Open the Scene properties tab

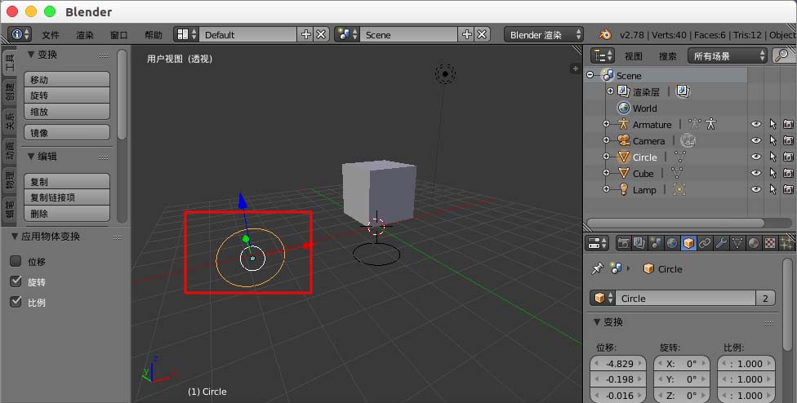click(656, 243)
